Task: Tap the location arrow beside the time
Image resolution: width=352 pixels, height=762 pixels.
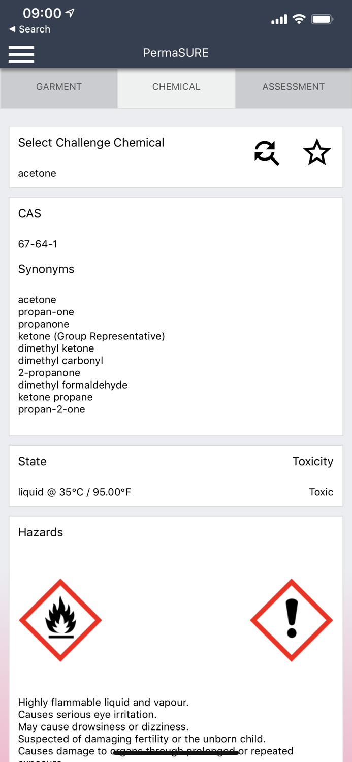Action: click(x=70, y=13)
